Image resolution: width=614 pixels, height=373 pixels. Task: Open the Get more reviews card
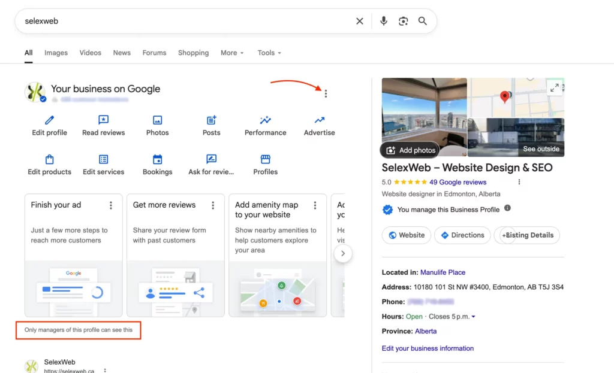[x=176, y=255]
